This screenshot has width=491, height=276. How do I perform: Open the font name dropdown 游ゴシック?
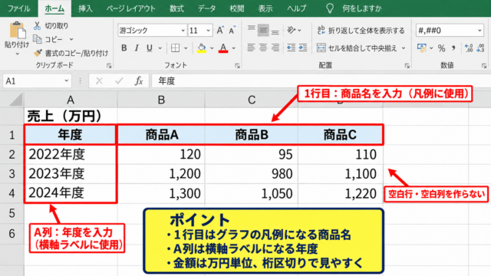183,31
